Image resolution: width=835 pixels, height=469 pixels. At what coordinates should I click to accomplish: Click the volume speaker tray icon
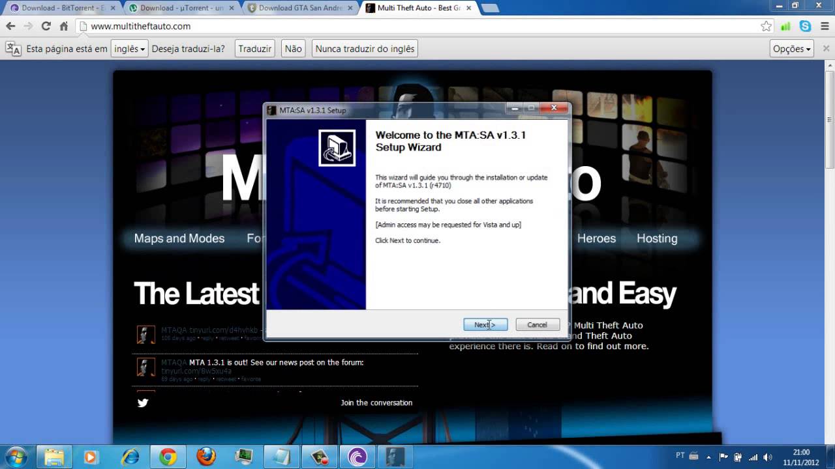click(x=768, y=457)
